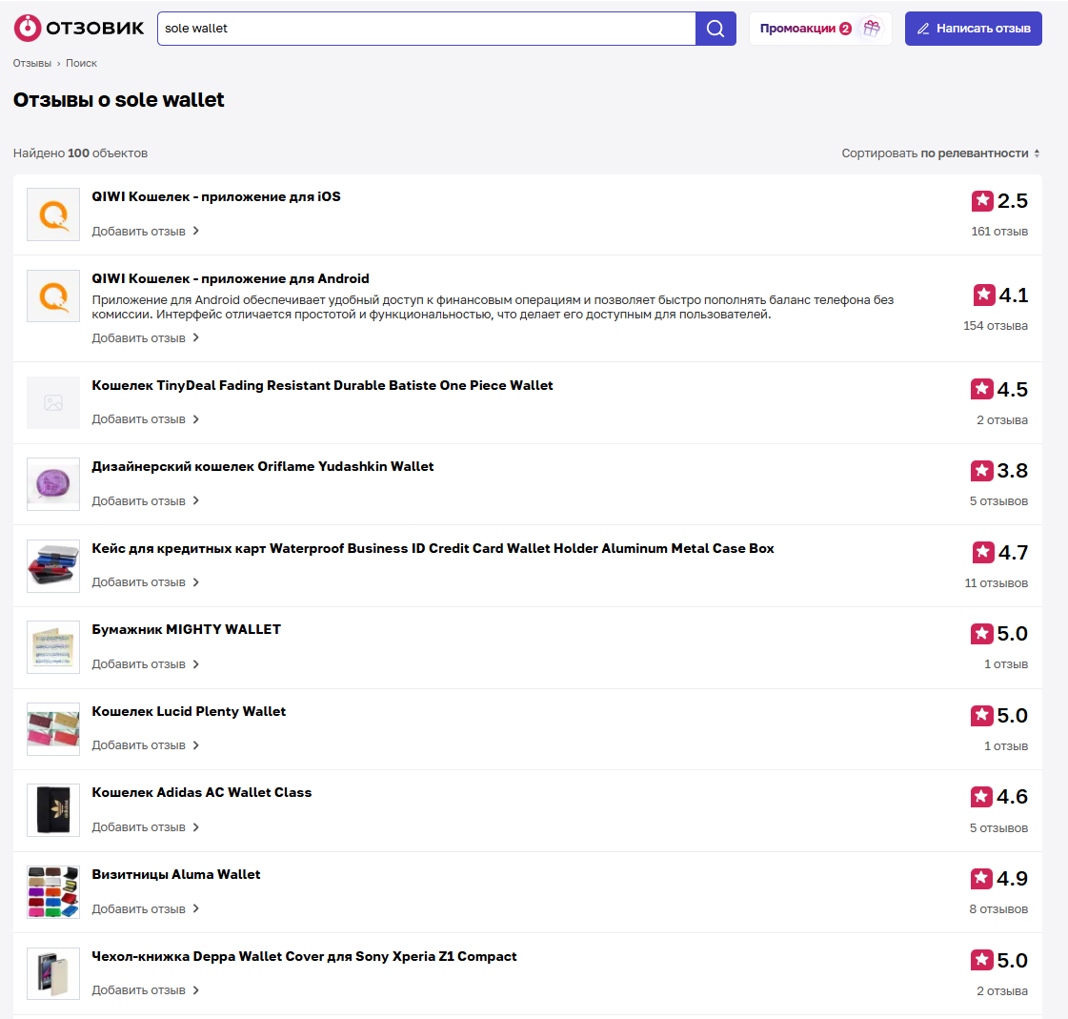Screen dimensions: 1068x1019
Task: Click the QIWI Android app logo thumbnail
Action: tap(53, 296)
